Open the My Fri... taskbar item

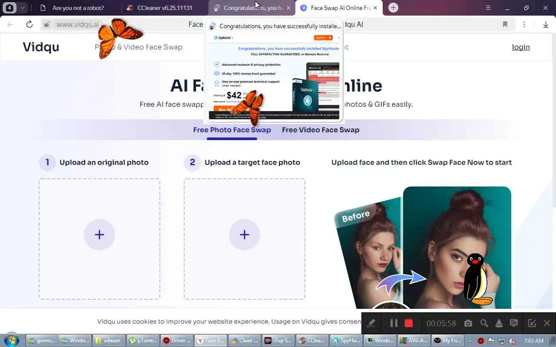pyautogui.click(x=447, y=340)
